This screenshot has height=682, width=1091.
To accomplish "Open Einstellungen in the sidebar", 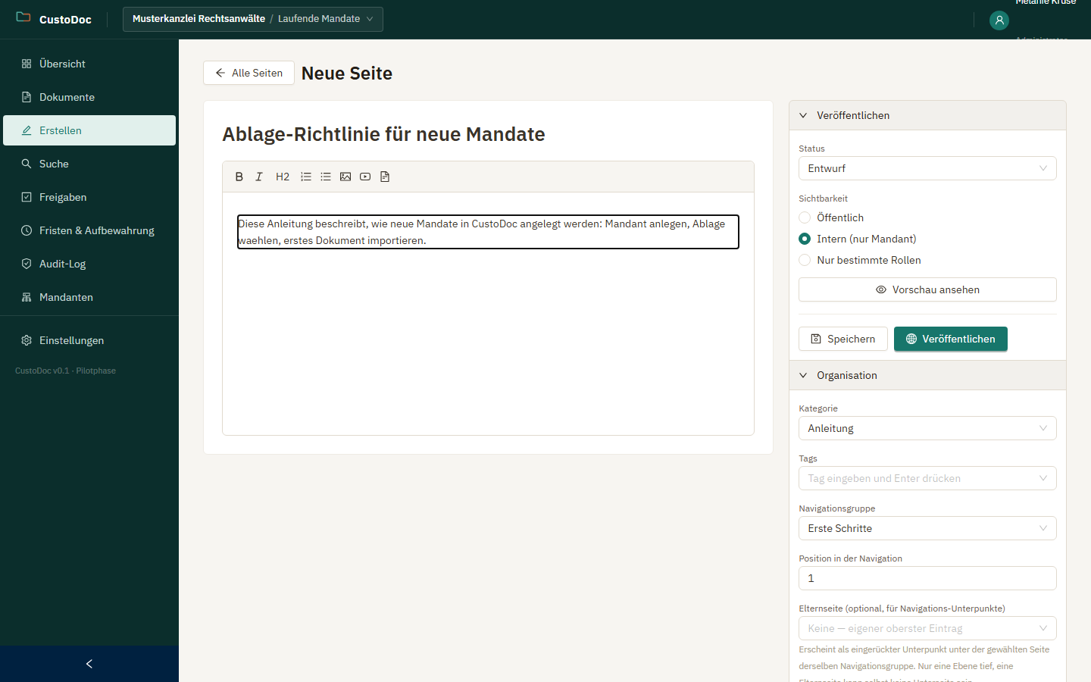I will point(89,340).
